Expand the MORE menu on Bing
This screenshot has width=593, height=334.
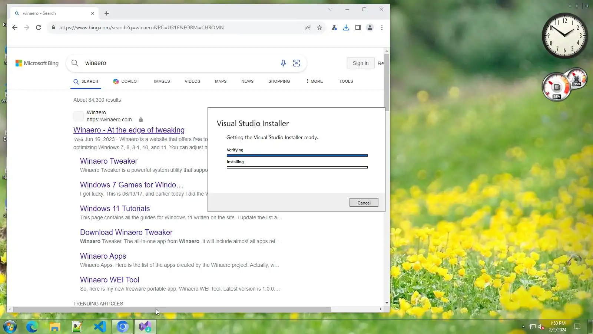(x=315, y=82)
